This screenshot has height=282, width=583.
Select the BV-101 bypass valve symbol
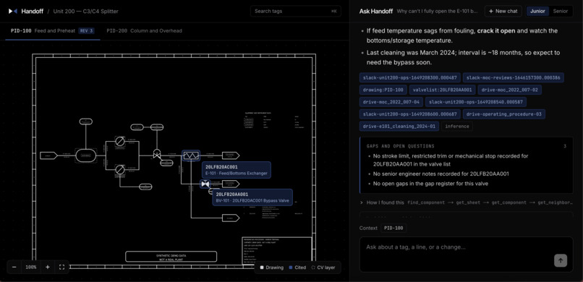[205, 184]
